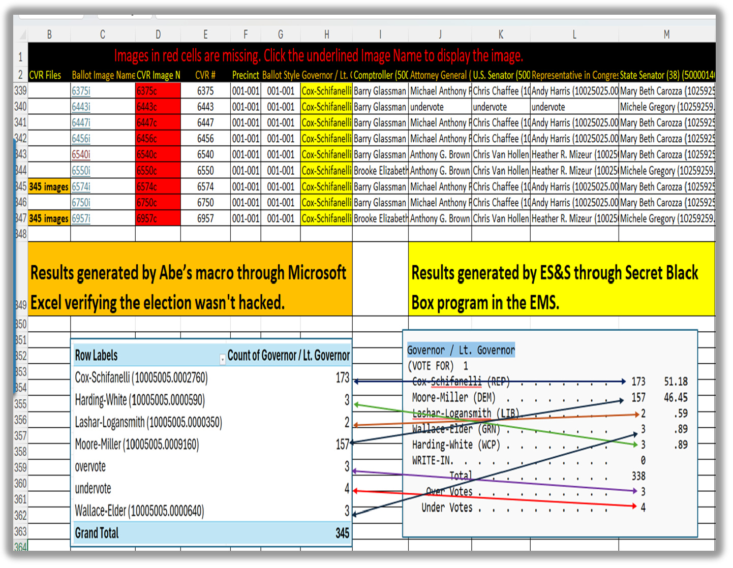
Task: Open ballot image link 6750i
Action: 81,202
